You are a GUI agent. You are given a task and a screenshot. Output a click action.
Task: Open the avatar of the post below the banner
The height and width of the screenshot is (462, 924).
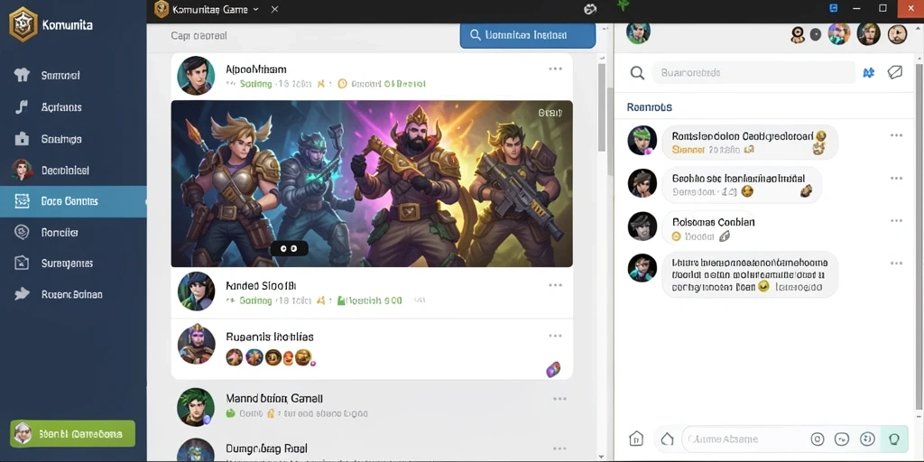196,291
